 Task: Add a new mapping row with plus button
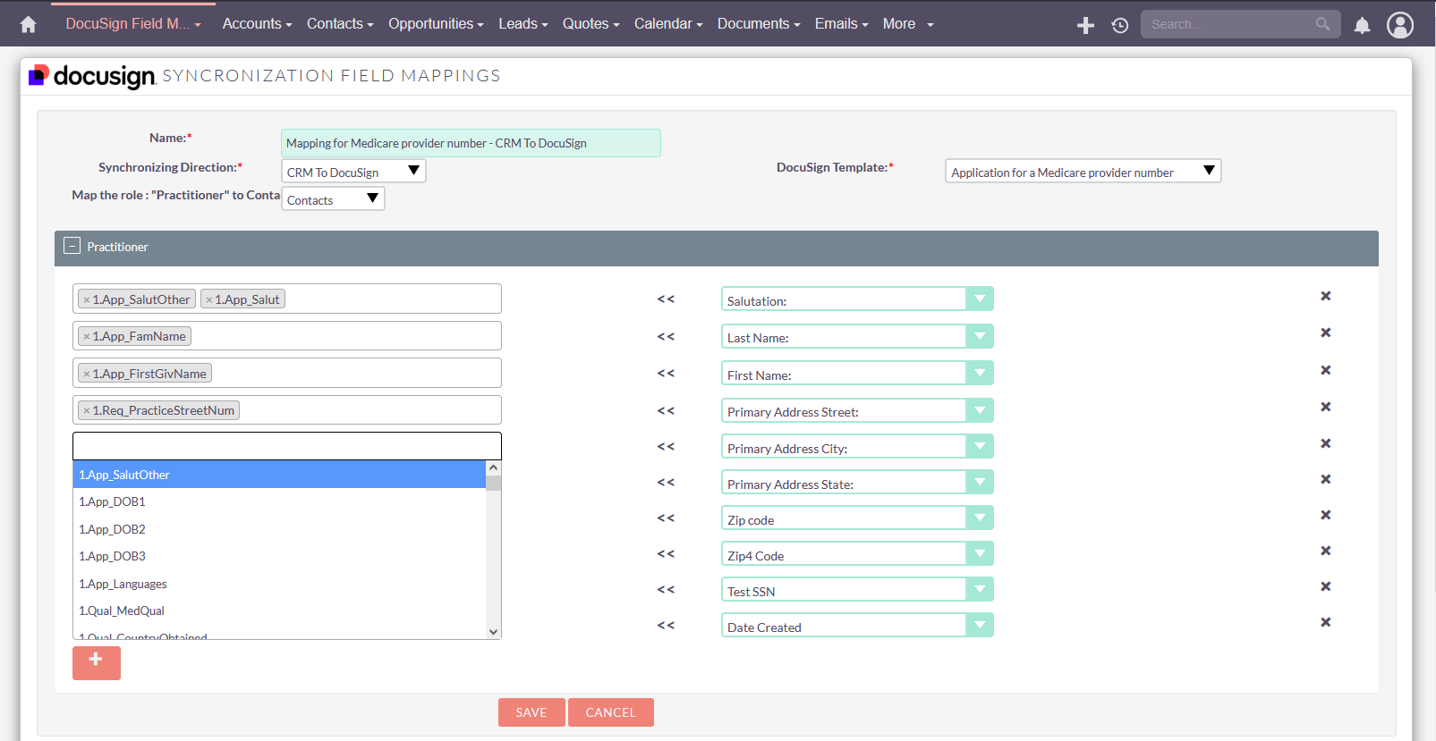pos(96,662)
